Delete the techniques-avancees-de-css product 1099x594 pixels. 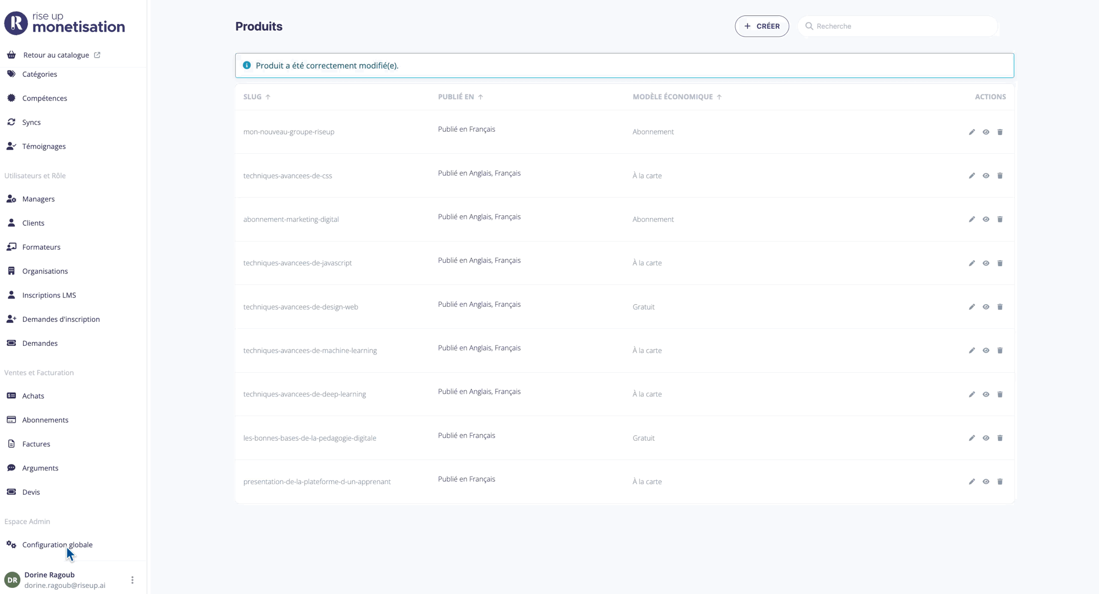1000,176
